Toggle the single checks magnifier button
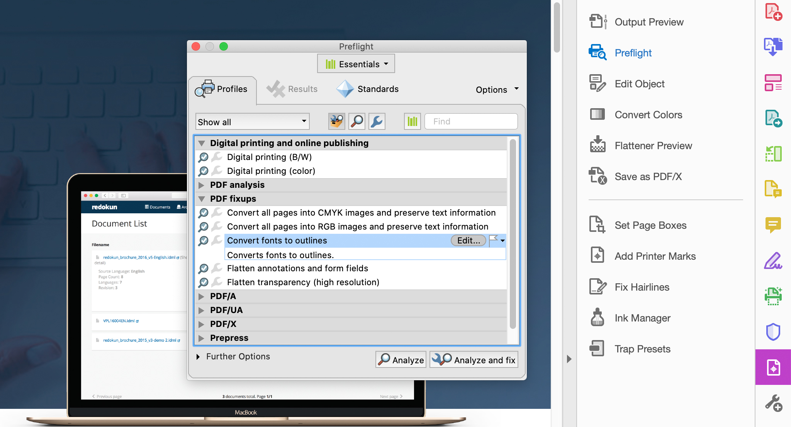Screen dimensions: 791x427 (356, 121)
